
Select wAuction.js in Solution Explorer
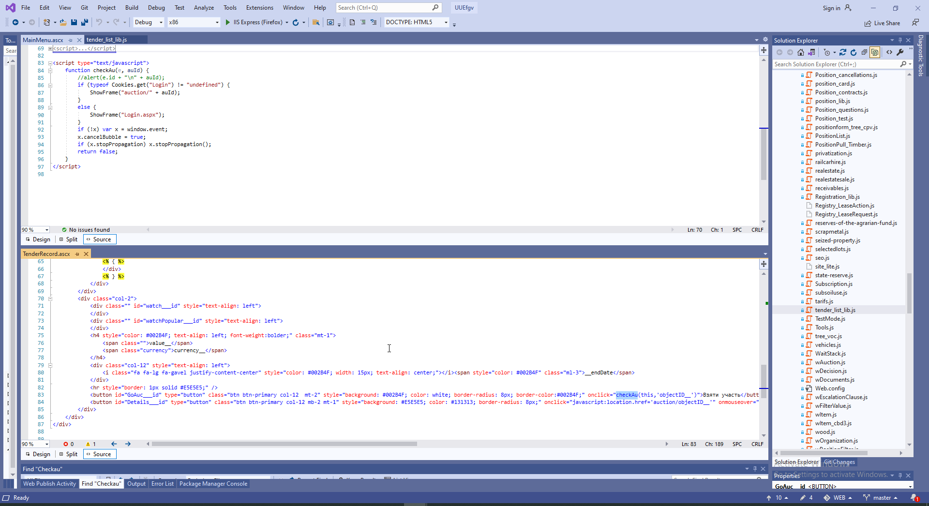(x=830, y=362)
